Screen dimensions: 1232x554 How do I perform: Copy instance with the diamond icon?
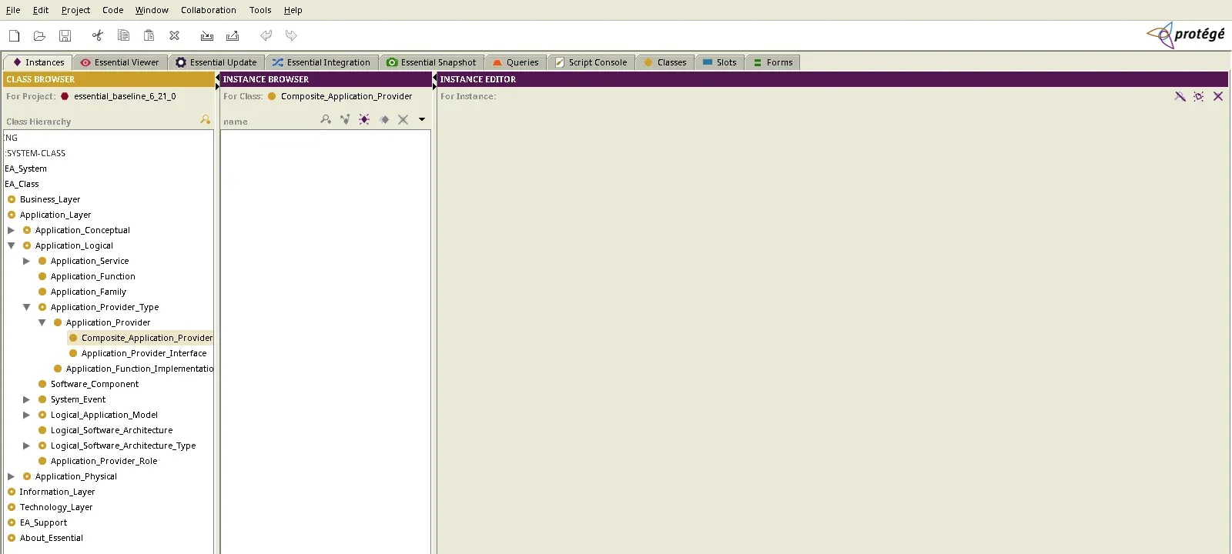[384, 119]
